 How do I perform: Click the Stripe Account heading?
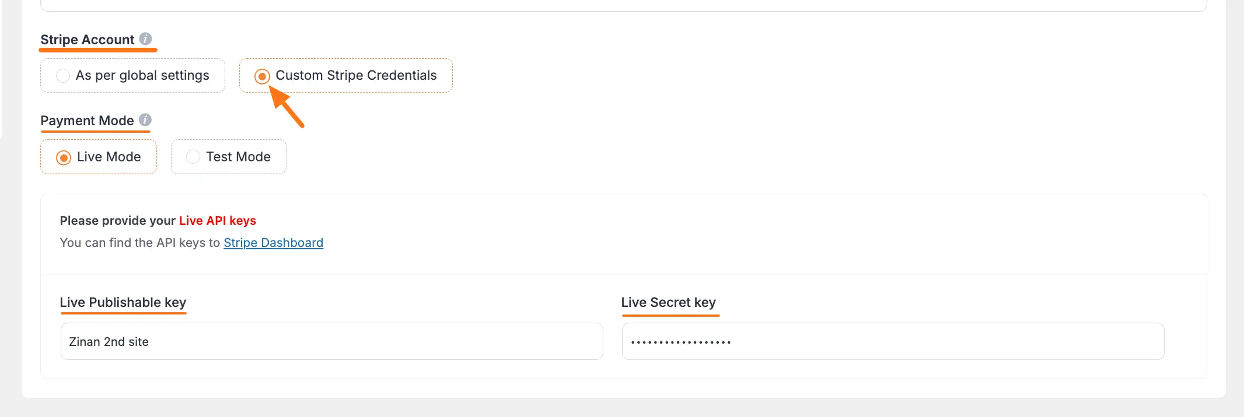coord(86,39)
